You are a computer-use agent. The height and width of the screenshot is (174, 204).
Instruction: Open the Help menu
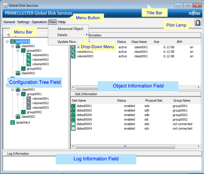point(62,22)
